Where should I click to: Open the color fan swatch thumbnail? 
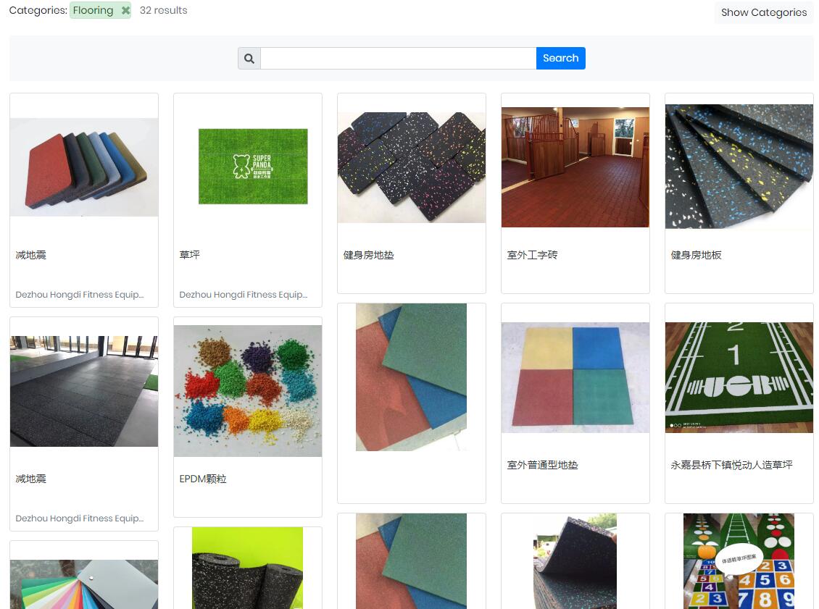pyautogui.click(x=84, y=584)
